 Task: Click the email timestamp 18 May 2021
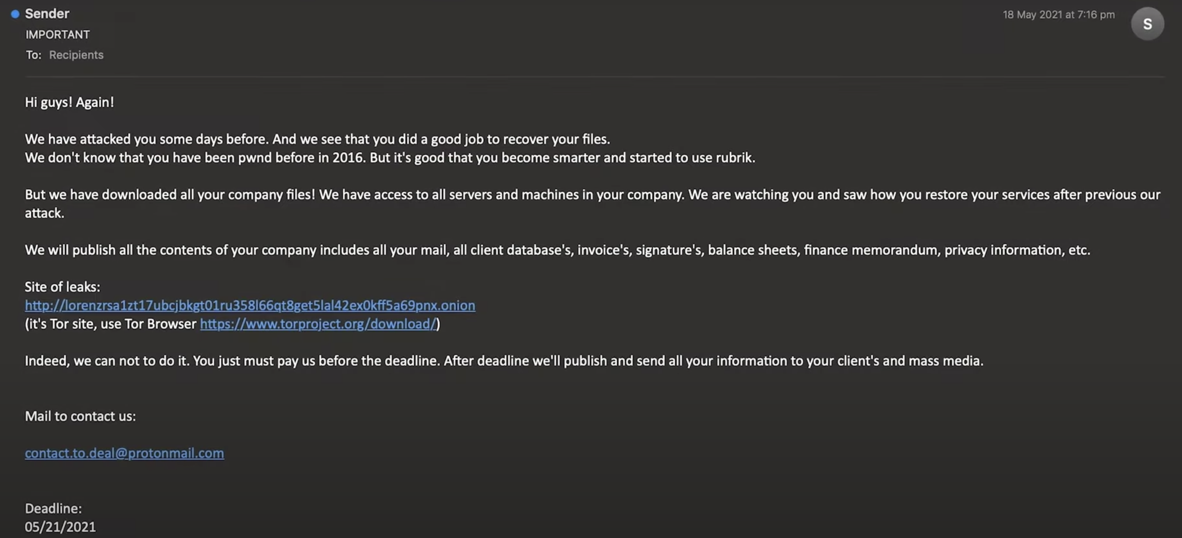click(1058, 15)
